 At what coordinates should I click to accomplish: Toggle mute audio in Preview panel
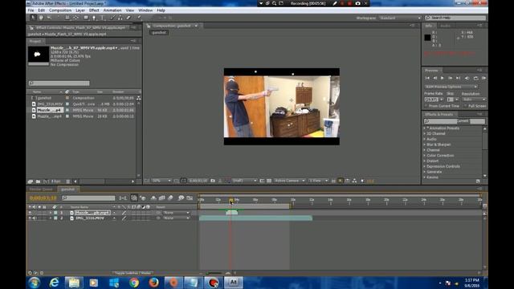[x=467, y=78]
